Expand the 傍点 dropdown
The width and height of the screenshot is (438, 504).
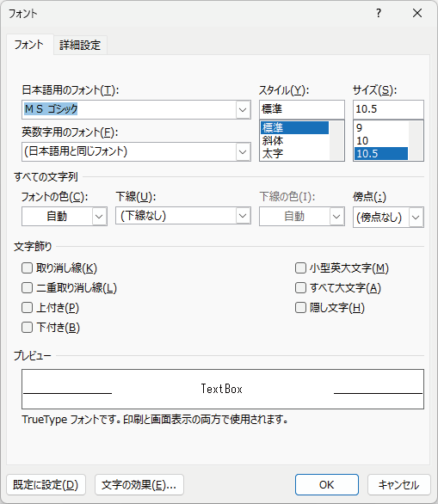(x=416, y=218)
